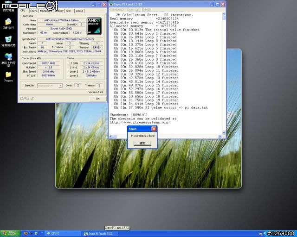Switch to Super PI taskbar button

[100, 233]
